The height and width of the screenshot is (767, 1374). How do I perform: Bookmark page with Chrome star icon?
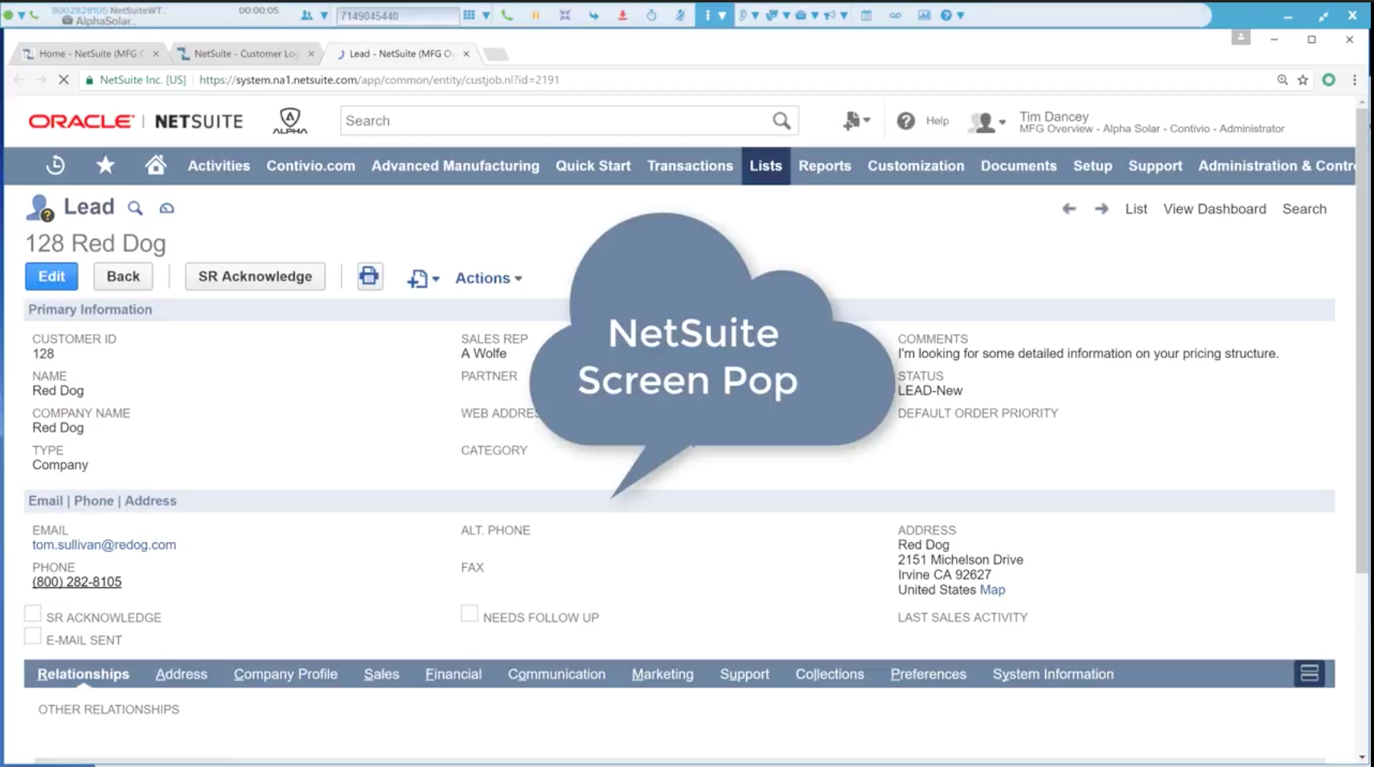pos(1303,80)
